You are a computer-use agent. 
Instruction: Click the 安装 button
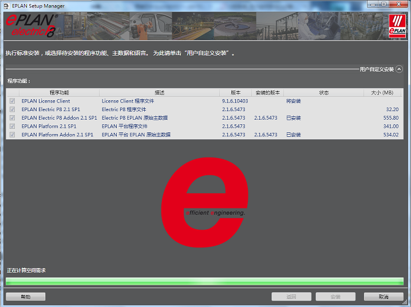[x=335, y=297]
